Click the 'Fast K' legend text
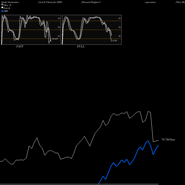 [7, 8]
